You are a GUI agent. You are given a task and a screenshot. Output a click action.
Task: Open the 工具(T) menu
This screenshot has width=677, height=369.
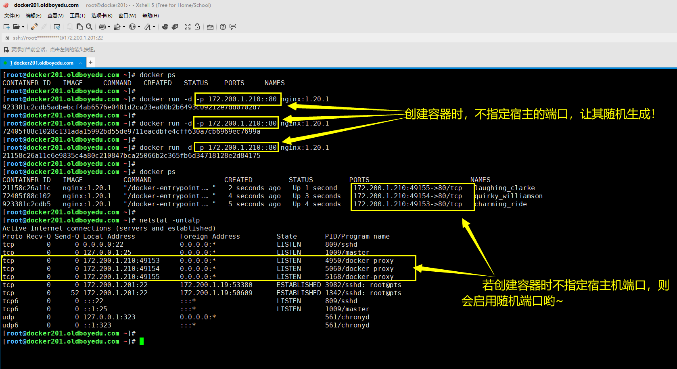(77, 16)
